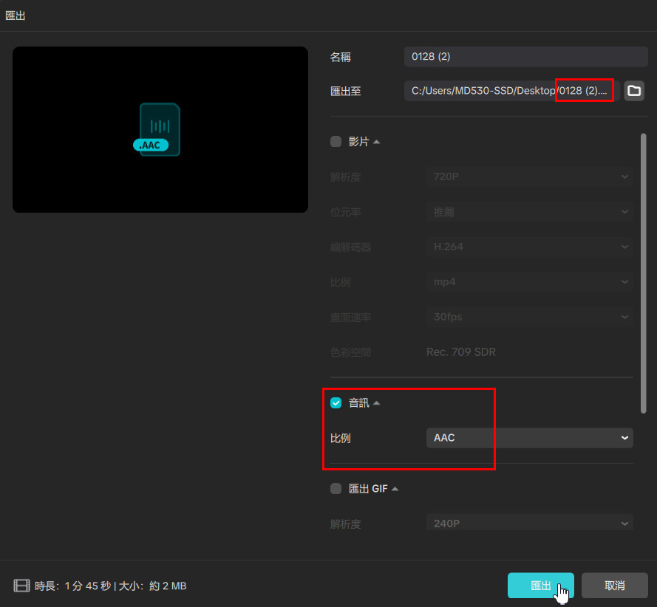Click the settings panel vertical scrollbar
657x607 pixels.
click(x=643, y=273)
